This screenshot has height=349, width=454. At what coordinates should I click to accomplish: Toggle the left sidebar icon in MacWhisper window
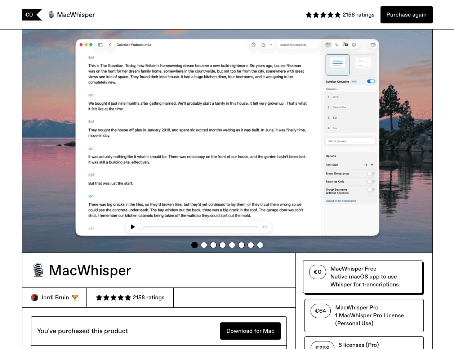tap(100, 45)
